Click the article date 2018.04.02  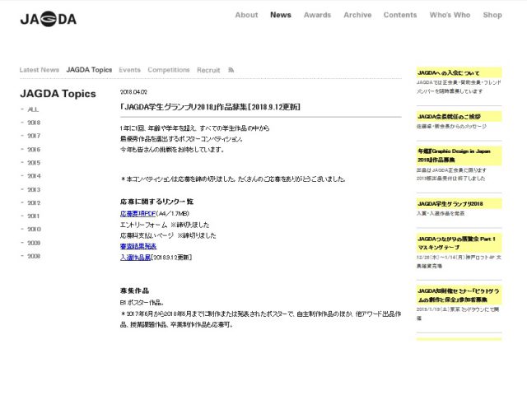point(133,92)
